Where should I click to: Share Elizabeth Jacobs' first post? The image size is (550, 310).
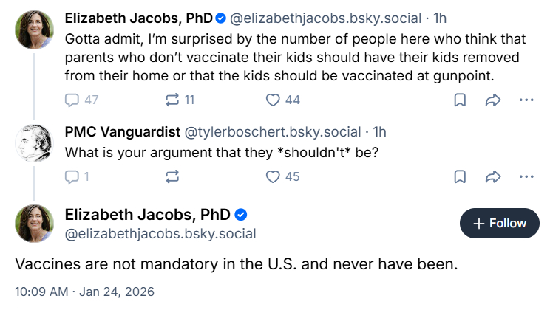[493, 100]
